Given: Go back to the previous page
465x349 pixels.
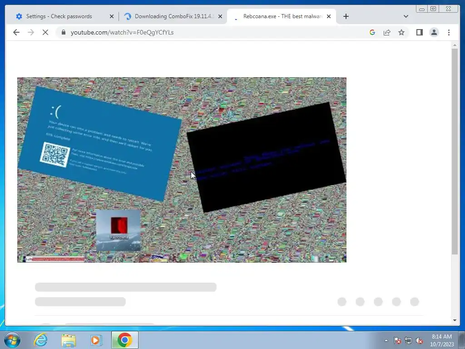Looking at the screenshot, I should pyautogui.click(x=16, y=32).
